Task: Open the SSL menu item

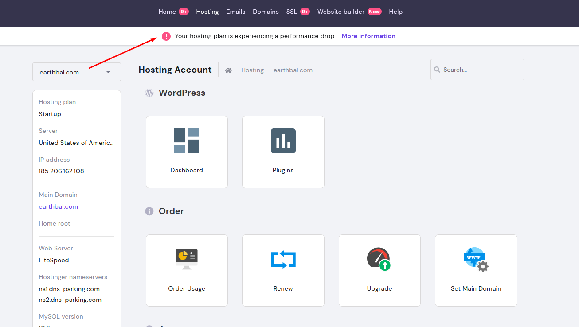Action: coord(291,12)
